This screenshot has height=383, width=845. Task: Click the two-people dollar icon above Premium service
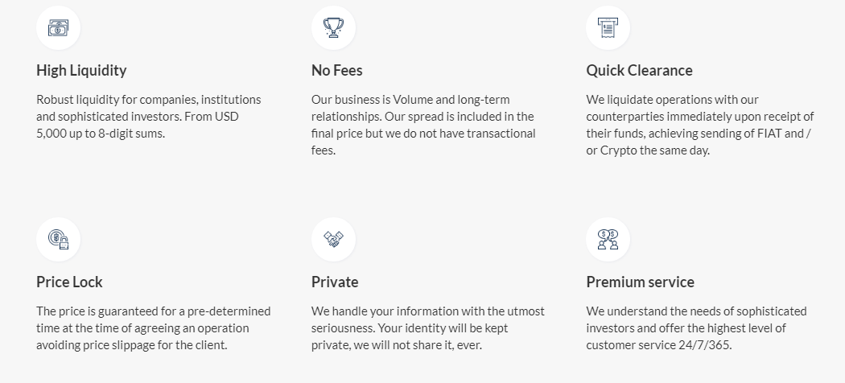[x=608, y=239]
